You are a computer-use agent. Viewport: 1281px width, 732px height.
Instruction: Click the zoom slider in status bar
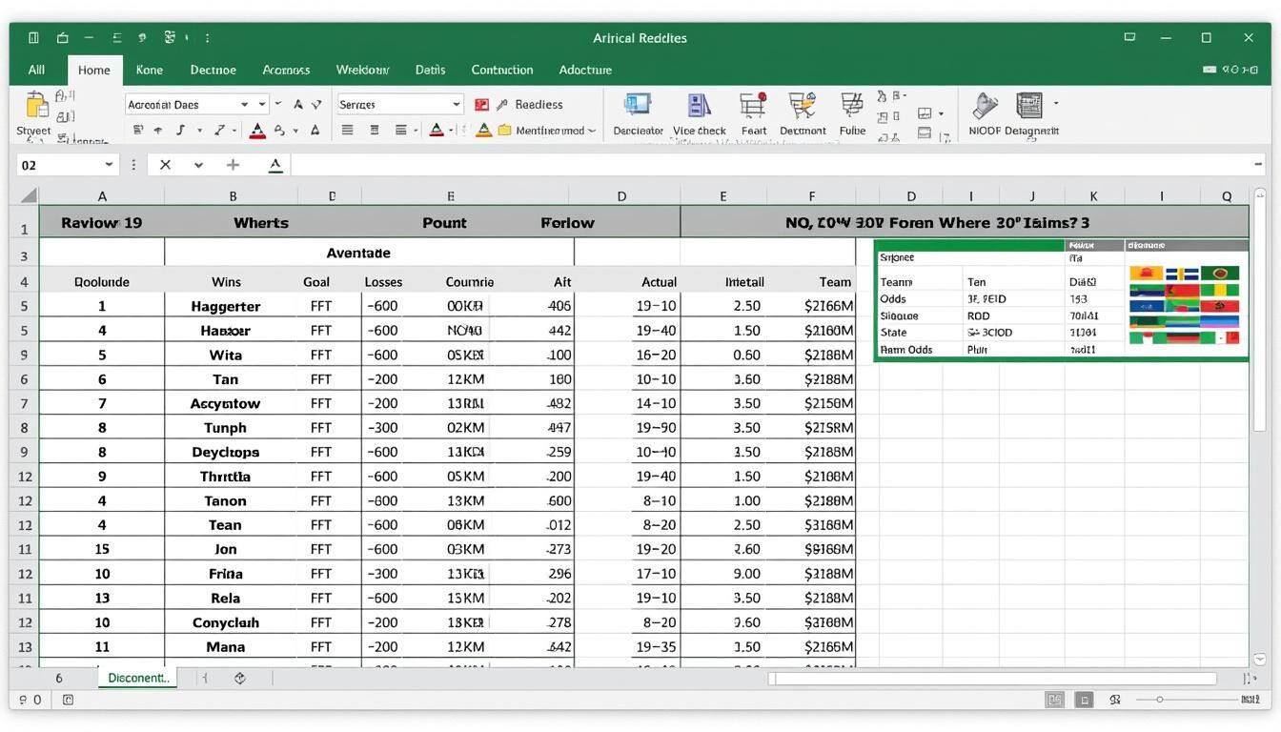[1160, 700]
